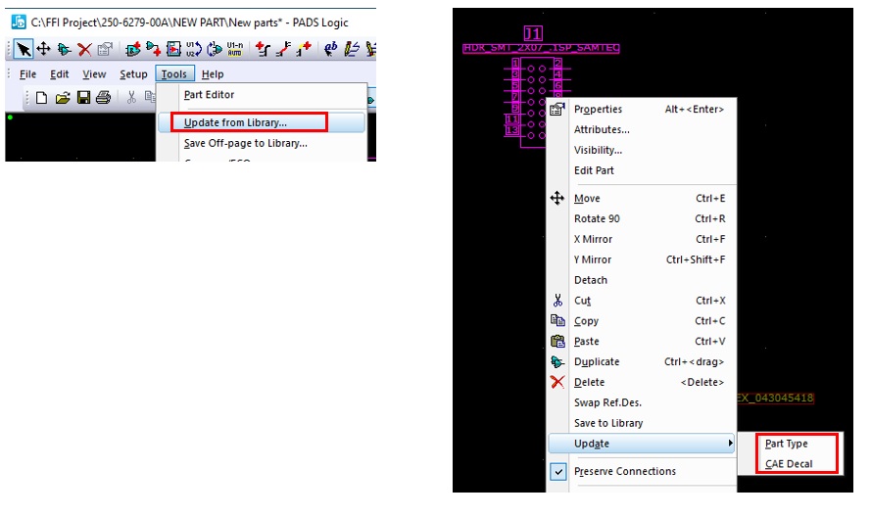Click the Print icon
This screenshot has width=871, height=517.
[x=103, y=97]
